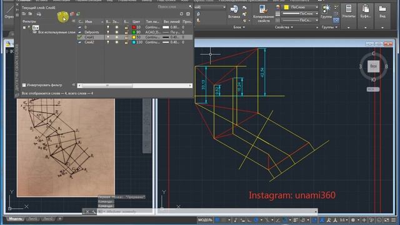Screen dimensions: 400x225
Task: Select Все используемые слои filter
Action: (x=56, y=32)
